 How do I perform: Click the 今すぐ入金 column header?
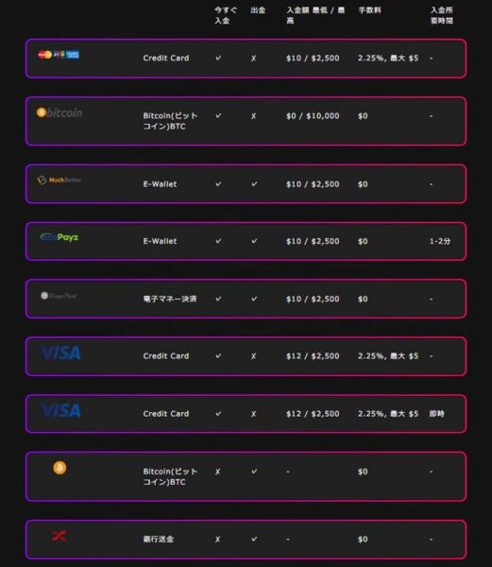coord(226,15)
